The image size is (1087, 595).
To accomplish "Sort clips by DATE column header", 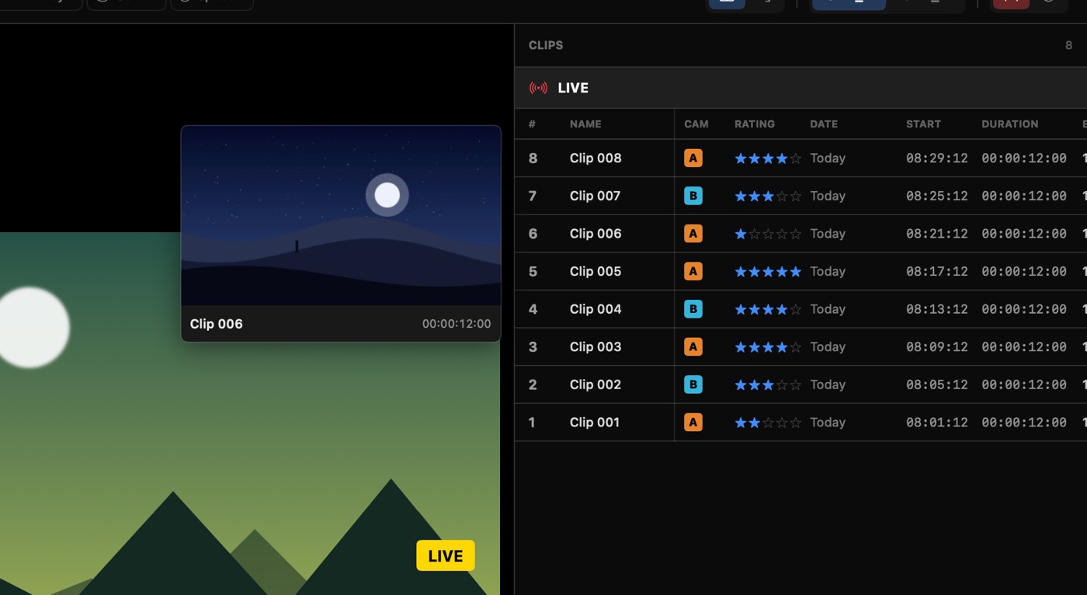I will tap(824, 124).
